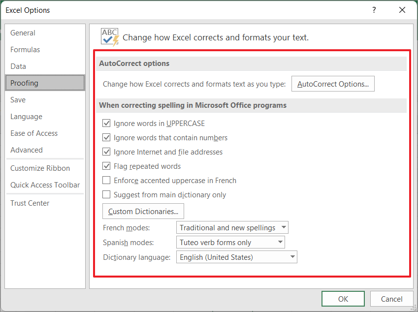Click the AutoCorrect Options button
Screen dimensions: 418x312
click(x=333, y=83)
